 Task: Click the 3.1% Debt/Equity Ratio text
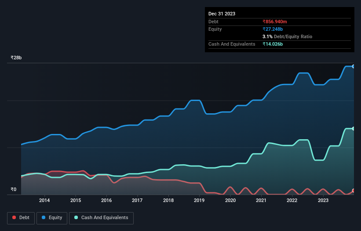tap(287, 36)
